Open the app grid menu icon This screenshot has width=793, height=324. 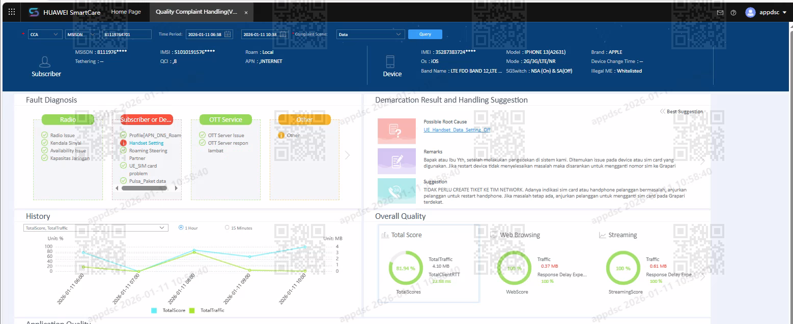click(12, 12)
